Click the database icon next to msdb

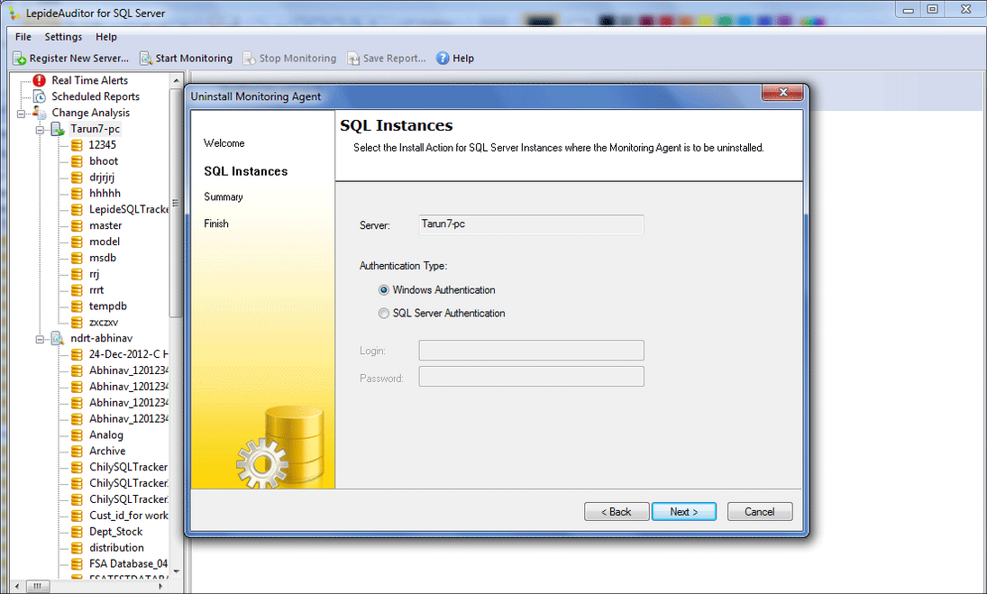tap(77, 258)
